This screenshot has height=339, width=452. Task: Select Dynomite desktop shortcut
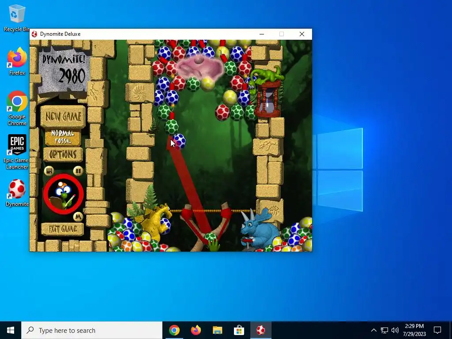click(17, 193)
